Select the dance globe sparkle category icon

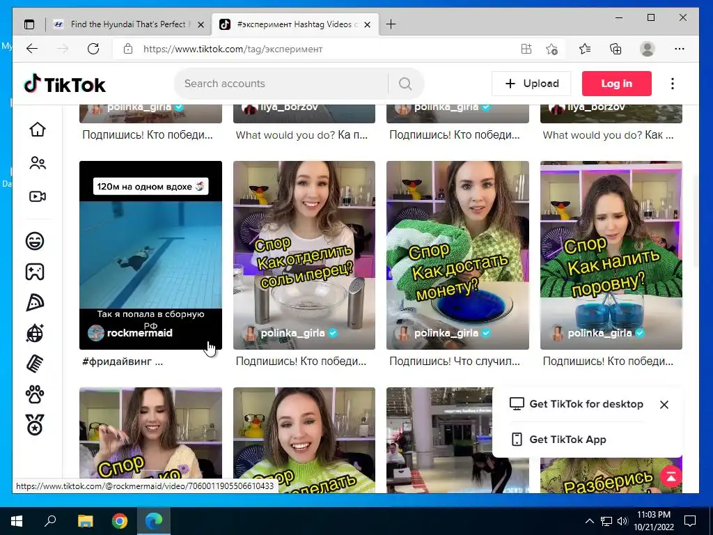(35, 333)
